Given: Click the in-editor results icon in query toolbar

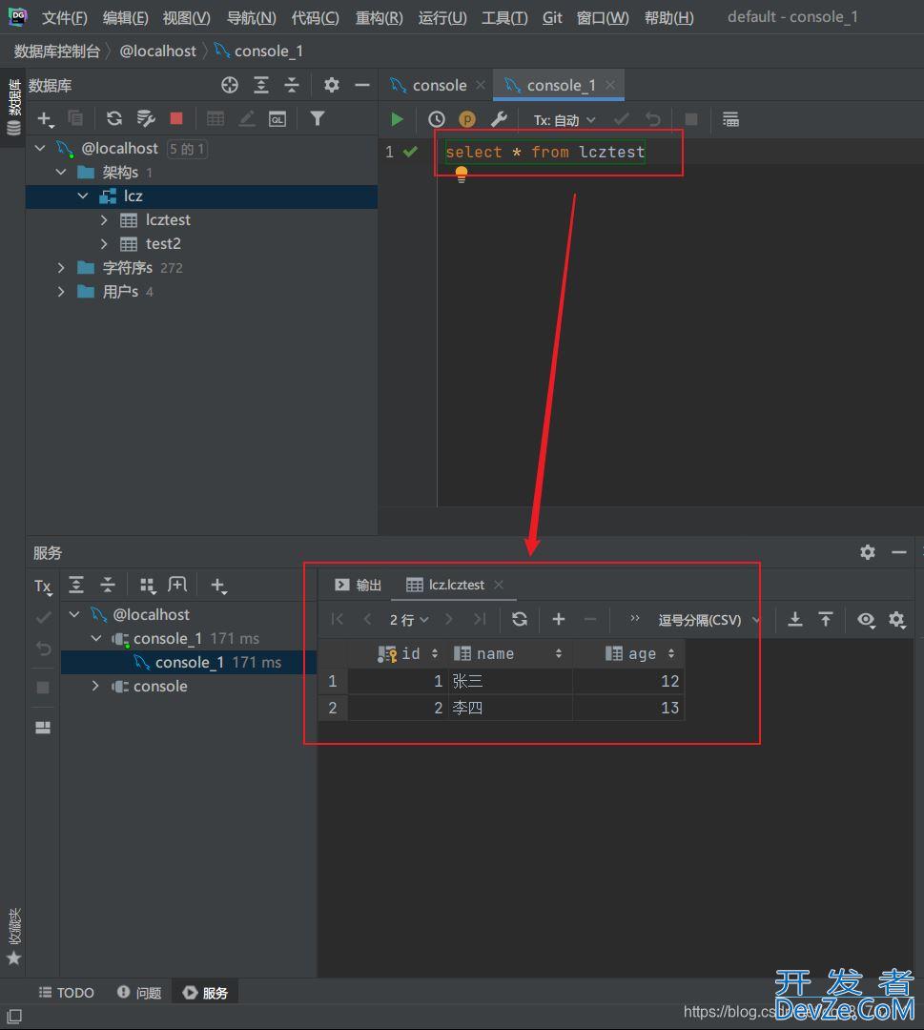Looking at the screenshot, I should [x=730, y=119].
